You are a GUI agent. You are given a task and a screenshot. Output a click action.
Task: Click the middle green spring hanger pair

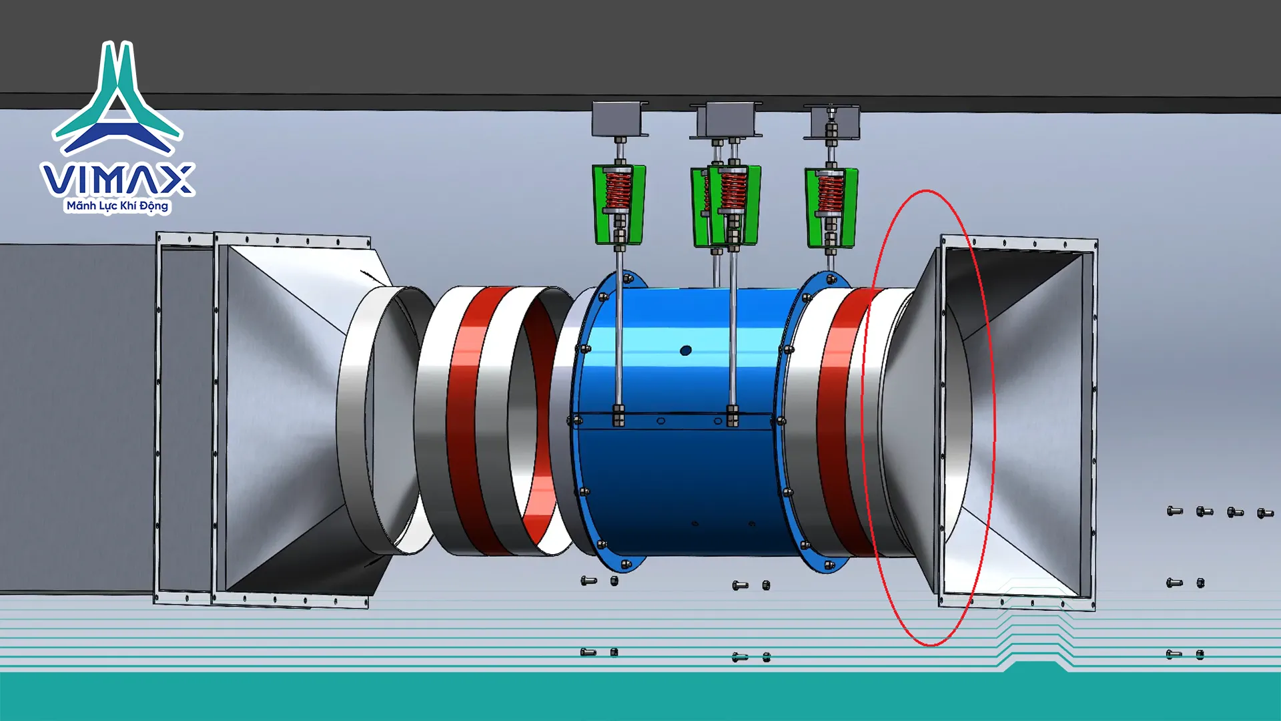pos(726,206)
